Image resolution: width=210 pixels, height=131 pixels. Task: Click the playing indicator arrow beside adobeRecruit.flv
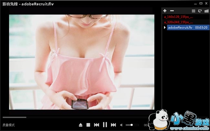(165, 27)
